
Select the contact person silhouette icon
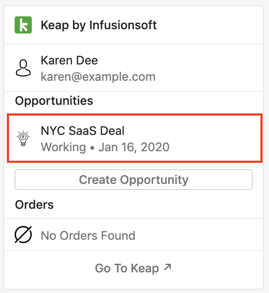click(23, 68)
